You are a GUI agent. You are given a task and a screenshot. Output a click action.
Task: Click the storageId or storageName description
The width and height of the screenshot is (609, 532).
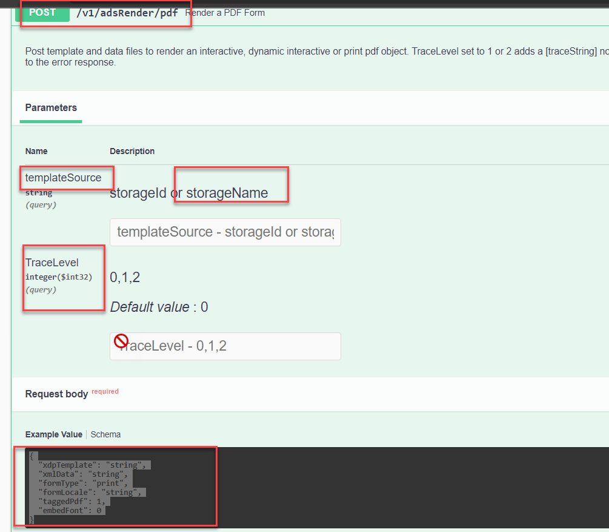188,193
